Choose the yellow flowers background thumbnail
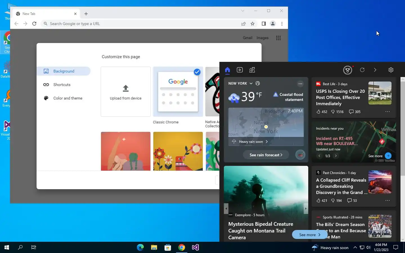Viewport: 405px width, 253px height. 178,151
